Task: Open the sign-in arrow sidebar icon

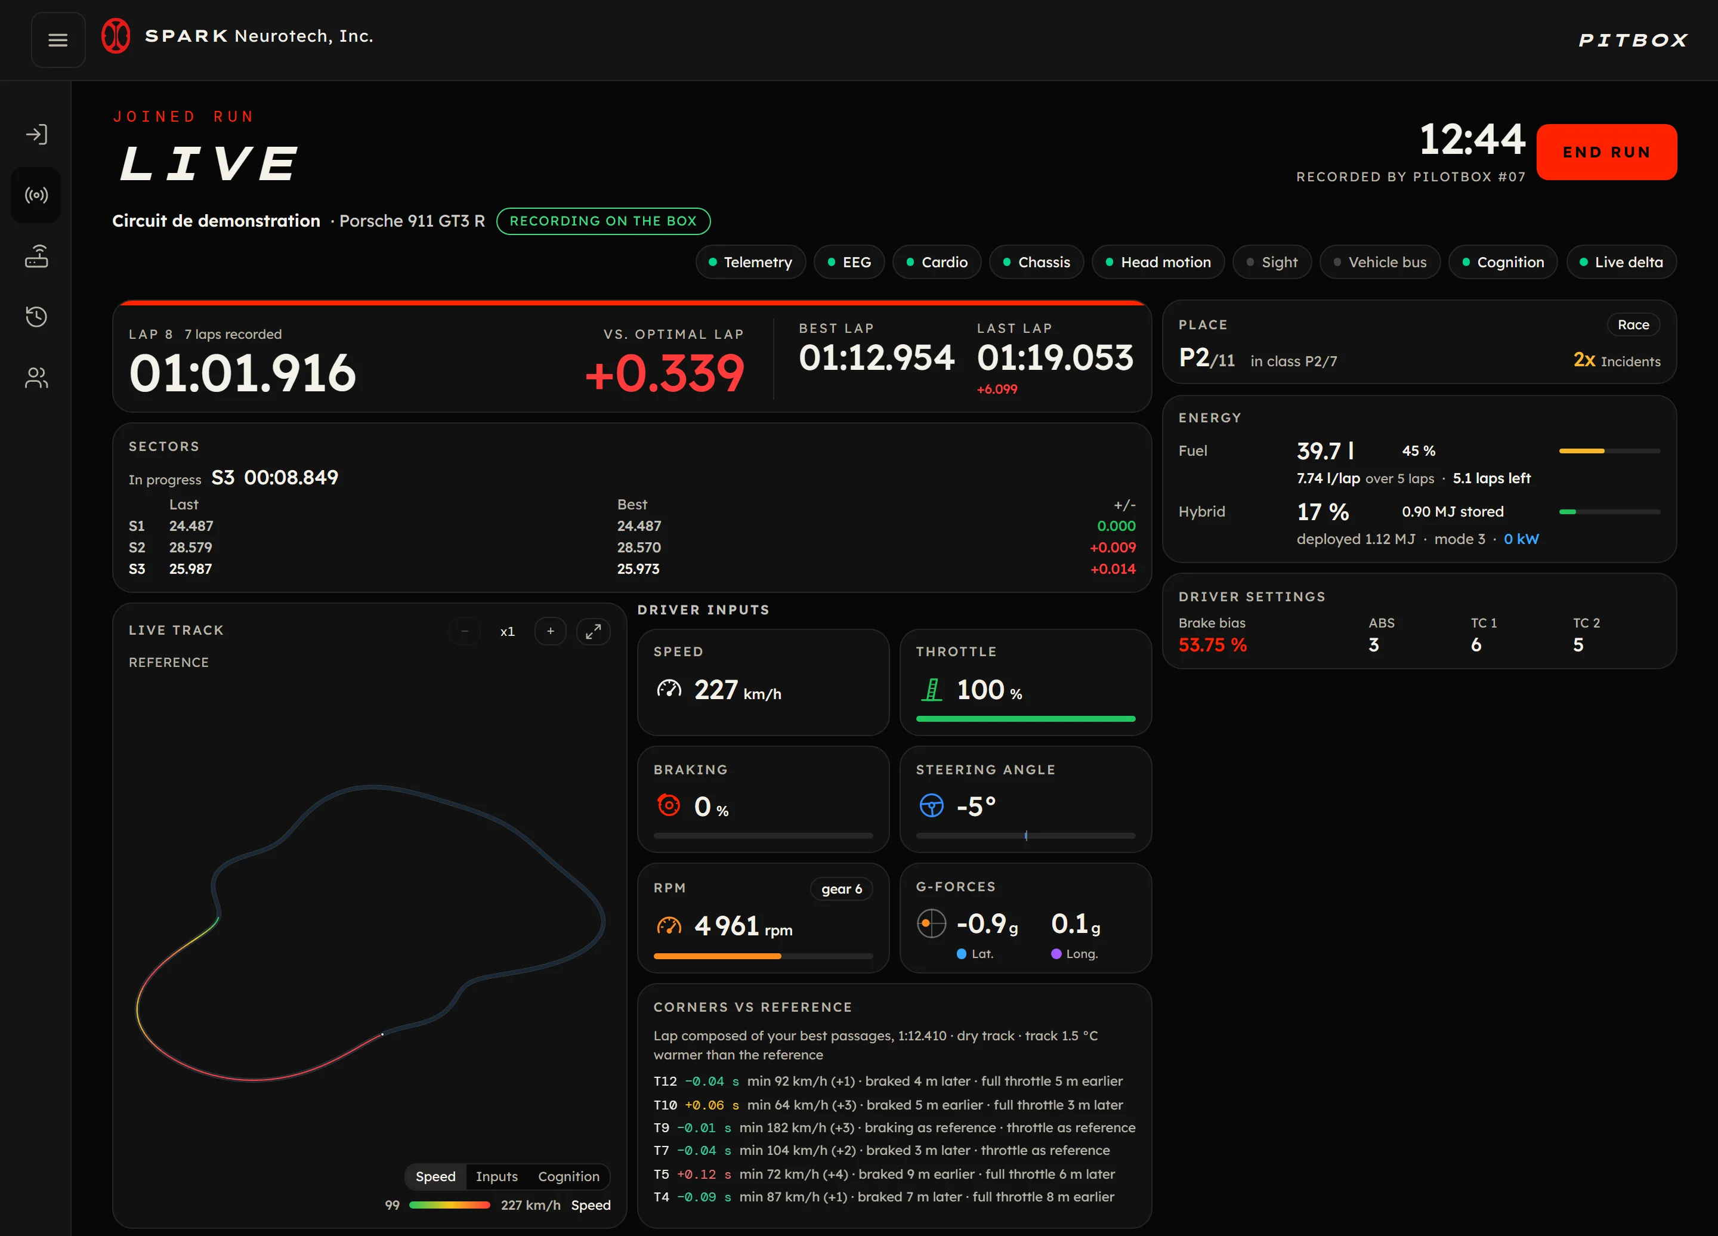Action: click(36, 135)
